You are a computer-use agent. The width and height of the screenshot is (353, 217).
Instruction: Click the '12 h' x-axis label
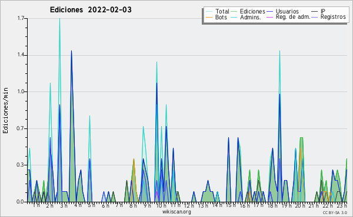click(189, 205)
